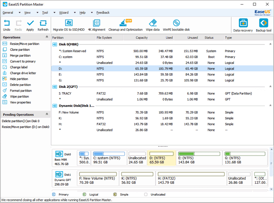Screen dimensions: 274x203
Task: Open the Wizard menu dropdown arrow
Action: (x=74, y=13)
